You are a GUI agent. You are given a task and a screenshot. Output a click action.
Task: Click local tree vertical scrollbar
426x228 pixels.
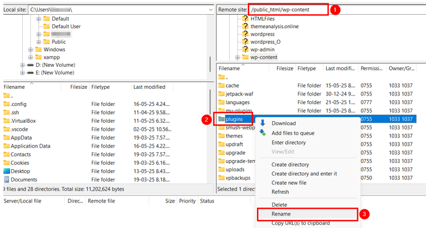pyautogui.click(x=210, y=64)
